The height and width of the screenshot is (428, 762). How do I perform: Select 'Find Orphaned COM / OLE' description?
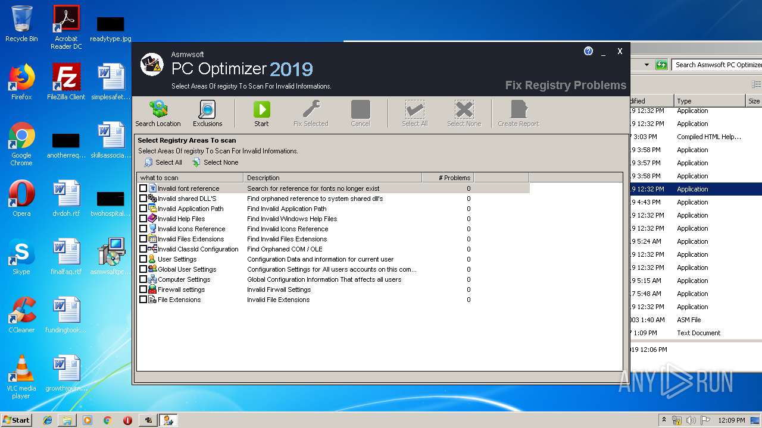[x=285, y=249]
